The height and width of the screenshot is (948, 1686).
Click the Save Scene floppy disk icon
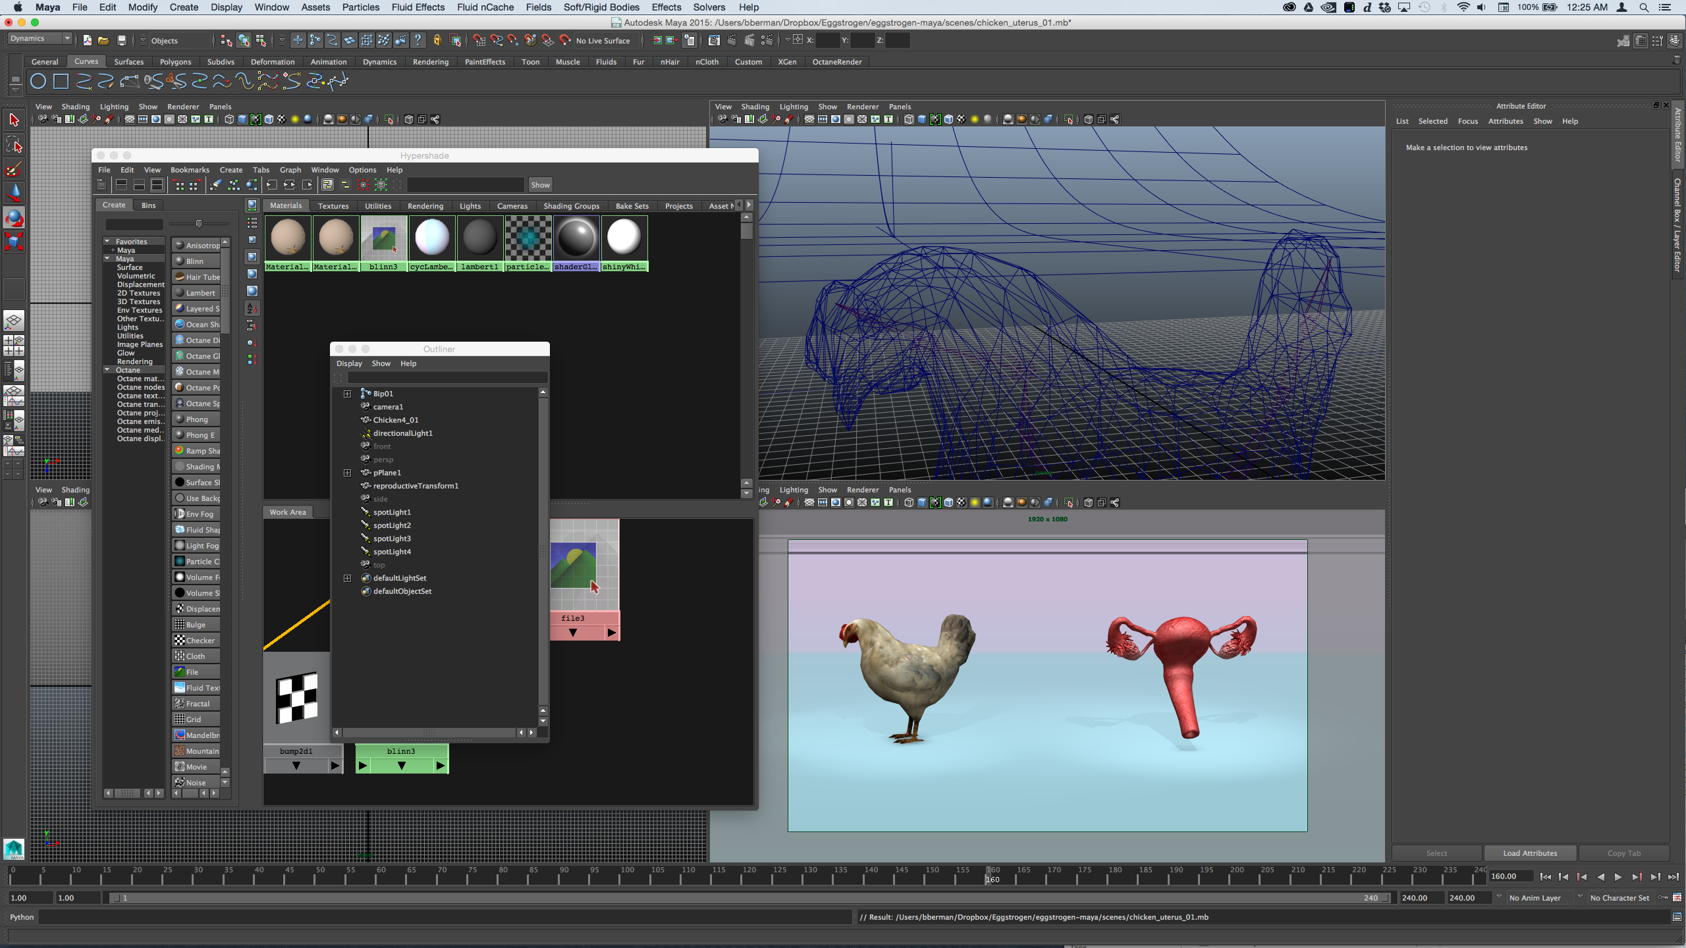point(121,41)
